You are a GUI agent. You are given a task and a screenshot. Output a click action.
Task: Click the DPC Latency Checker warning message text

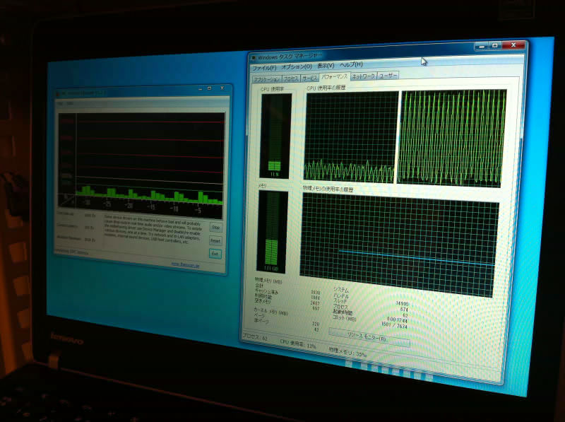click(x=153, y=229)
